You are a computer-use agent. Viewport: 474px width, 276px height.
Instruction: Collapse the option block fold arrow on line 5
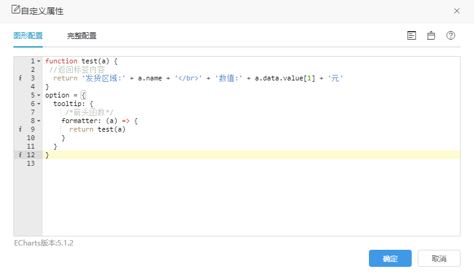(38, 95)
